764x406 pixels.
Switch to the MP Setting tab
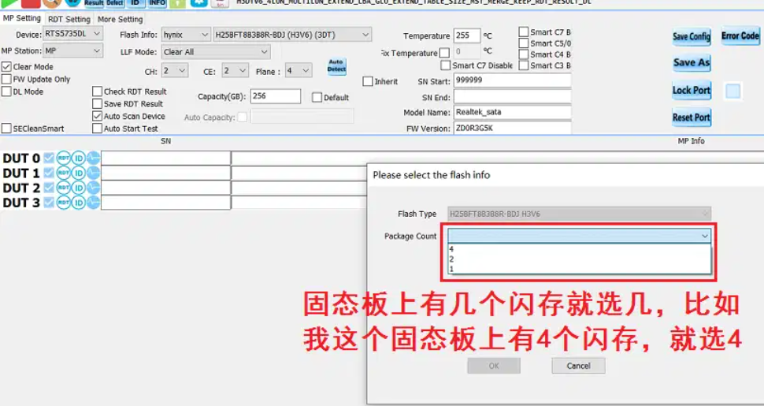[x=22, y=18]
